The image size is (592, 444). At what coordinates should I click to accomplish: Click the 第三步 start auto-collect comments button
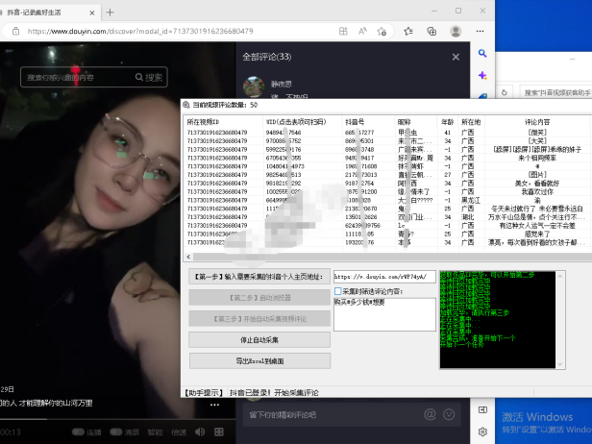point(259,319)
